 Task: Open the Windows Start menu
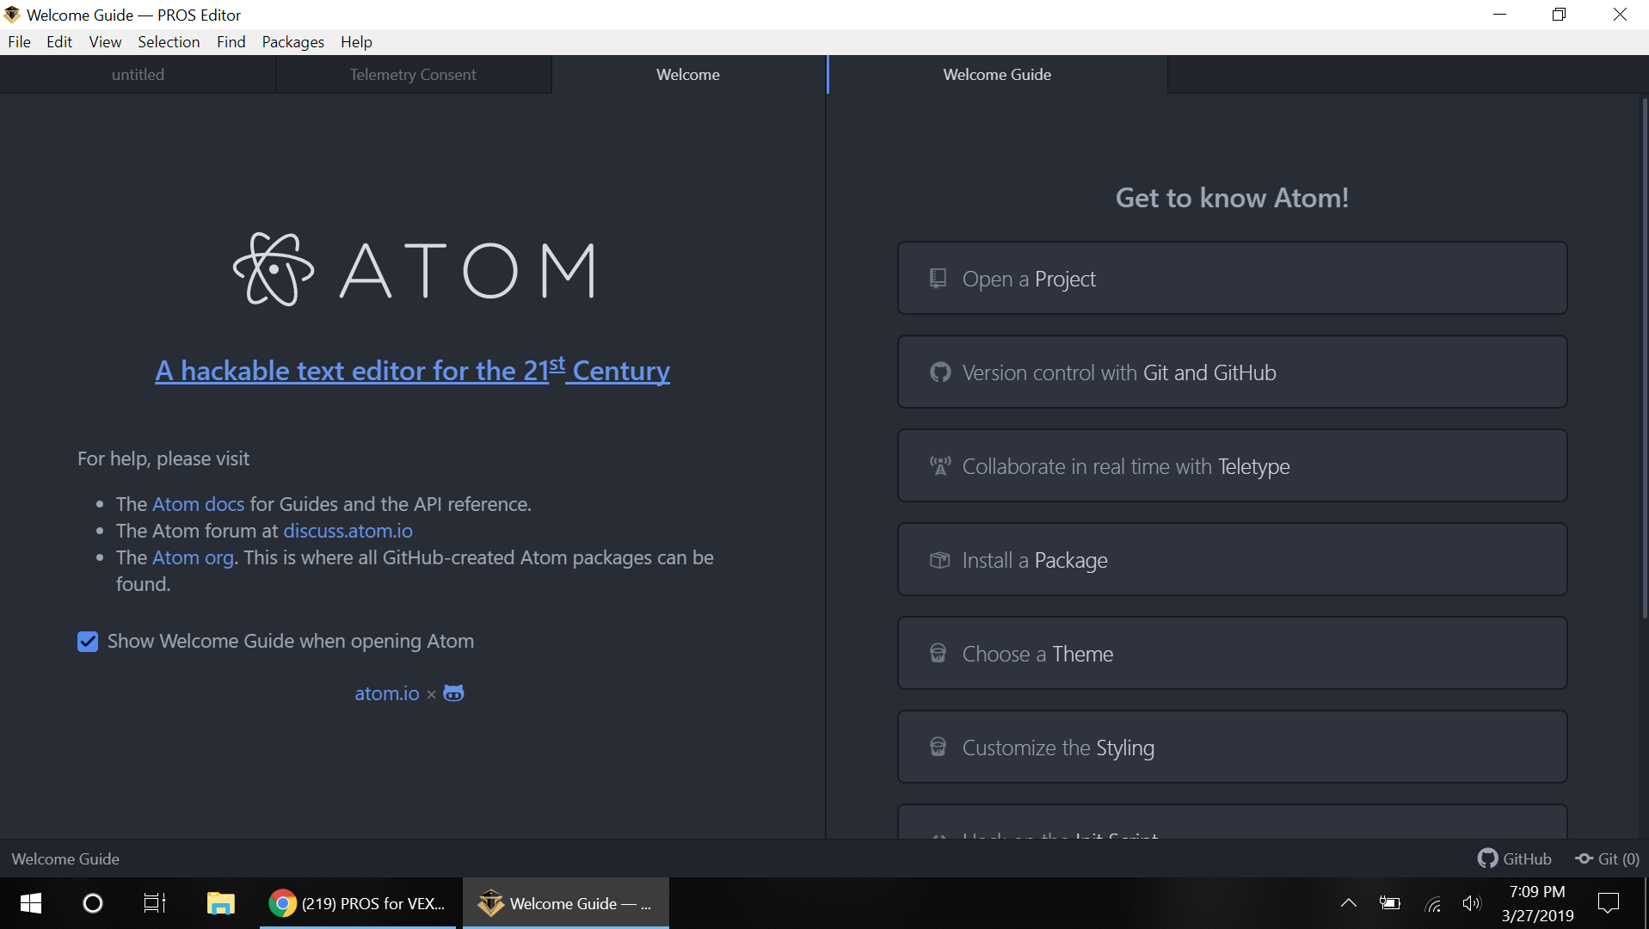31,903
